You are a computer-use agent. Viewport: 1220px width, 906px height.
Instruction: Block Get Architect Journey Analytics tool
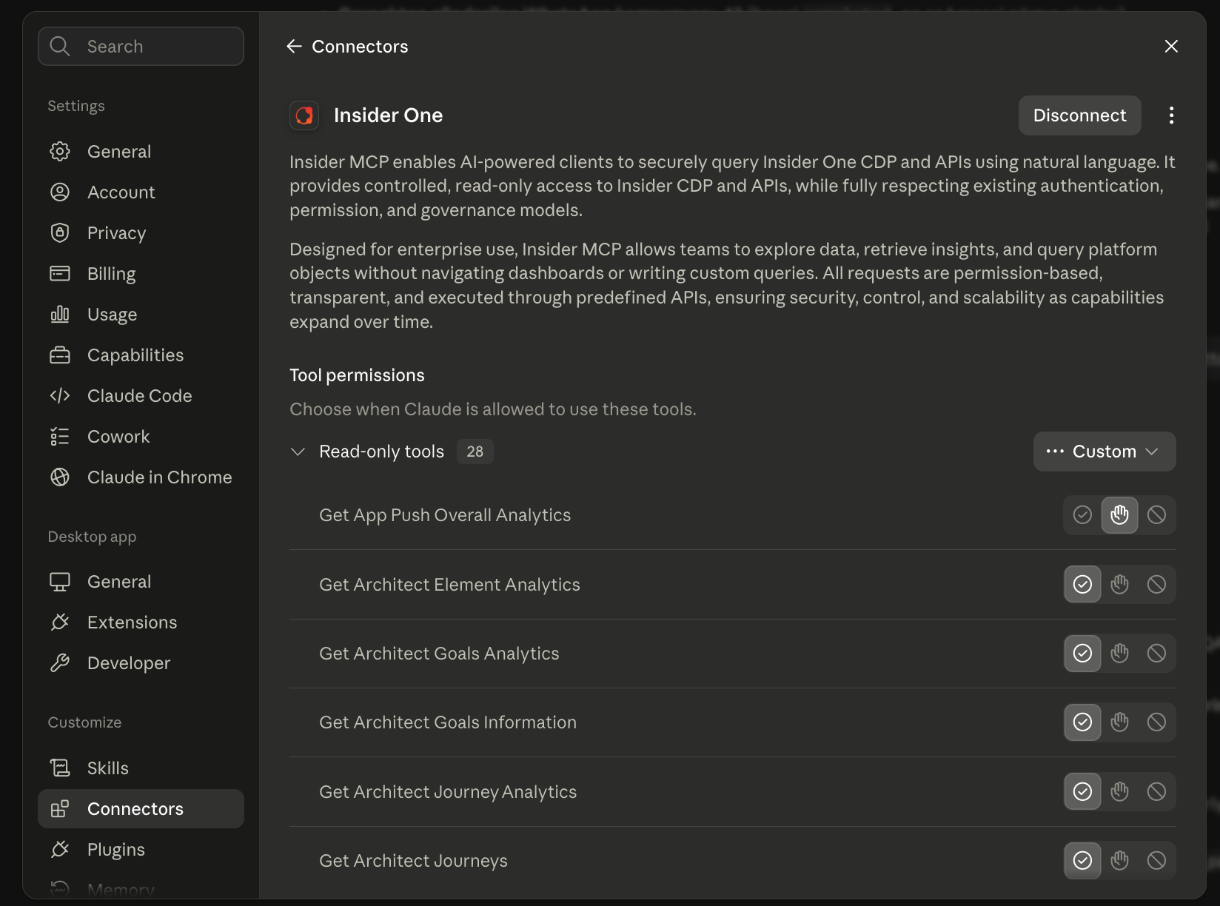click(1156, 791)
